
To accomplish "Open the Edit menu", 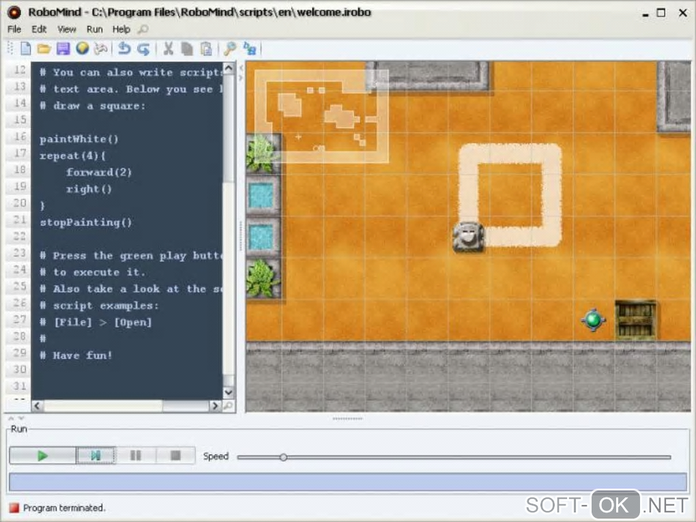I will (x=39, y=29).
